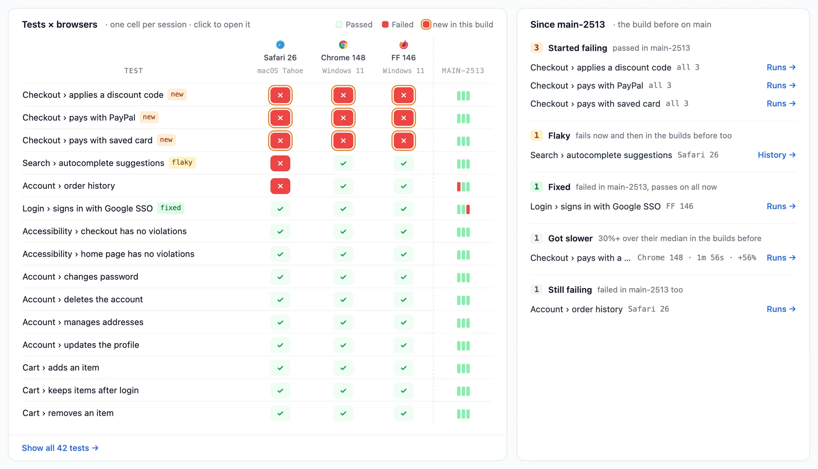Click the 'Got slower' section heading
The width and height of the screenshot is (818, 469).
(x=570, y=239)
